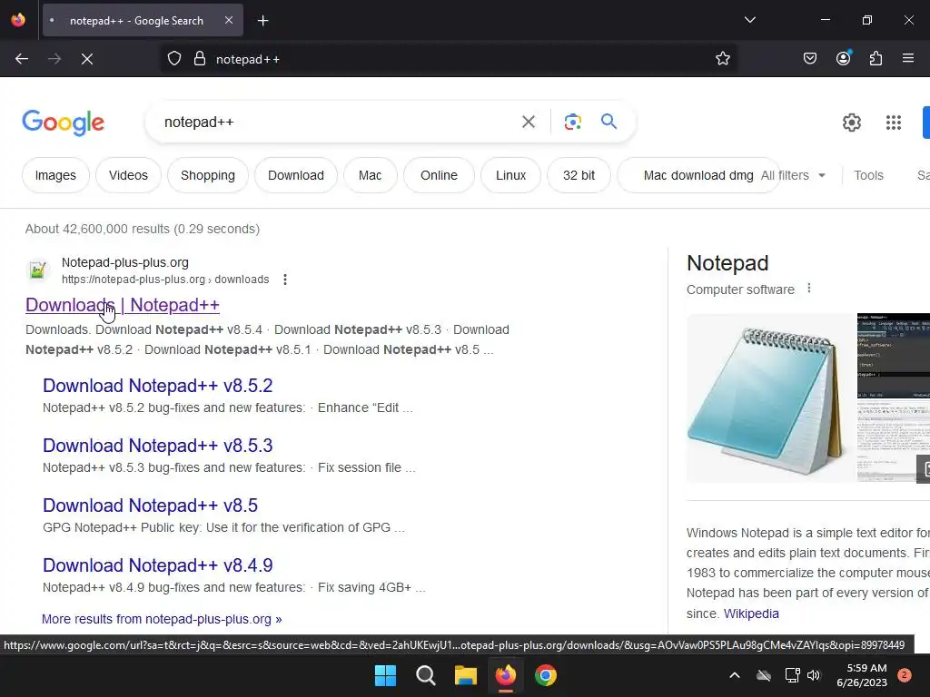This screenshot has width=930, height=697.
Task: Open the Notepad icon image
Action: (770, 398)
